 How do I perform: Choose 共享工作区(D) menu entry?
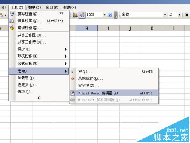tap(39, 35)
